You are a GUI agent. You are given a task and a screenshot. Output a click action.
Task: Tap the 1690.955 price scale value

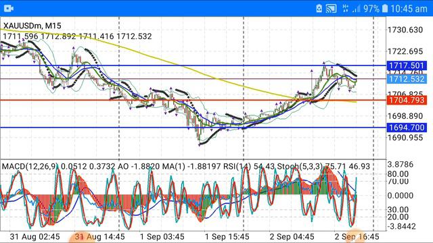coord(405,138)
